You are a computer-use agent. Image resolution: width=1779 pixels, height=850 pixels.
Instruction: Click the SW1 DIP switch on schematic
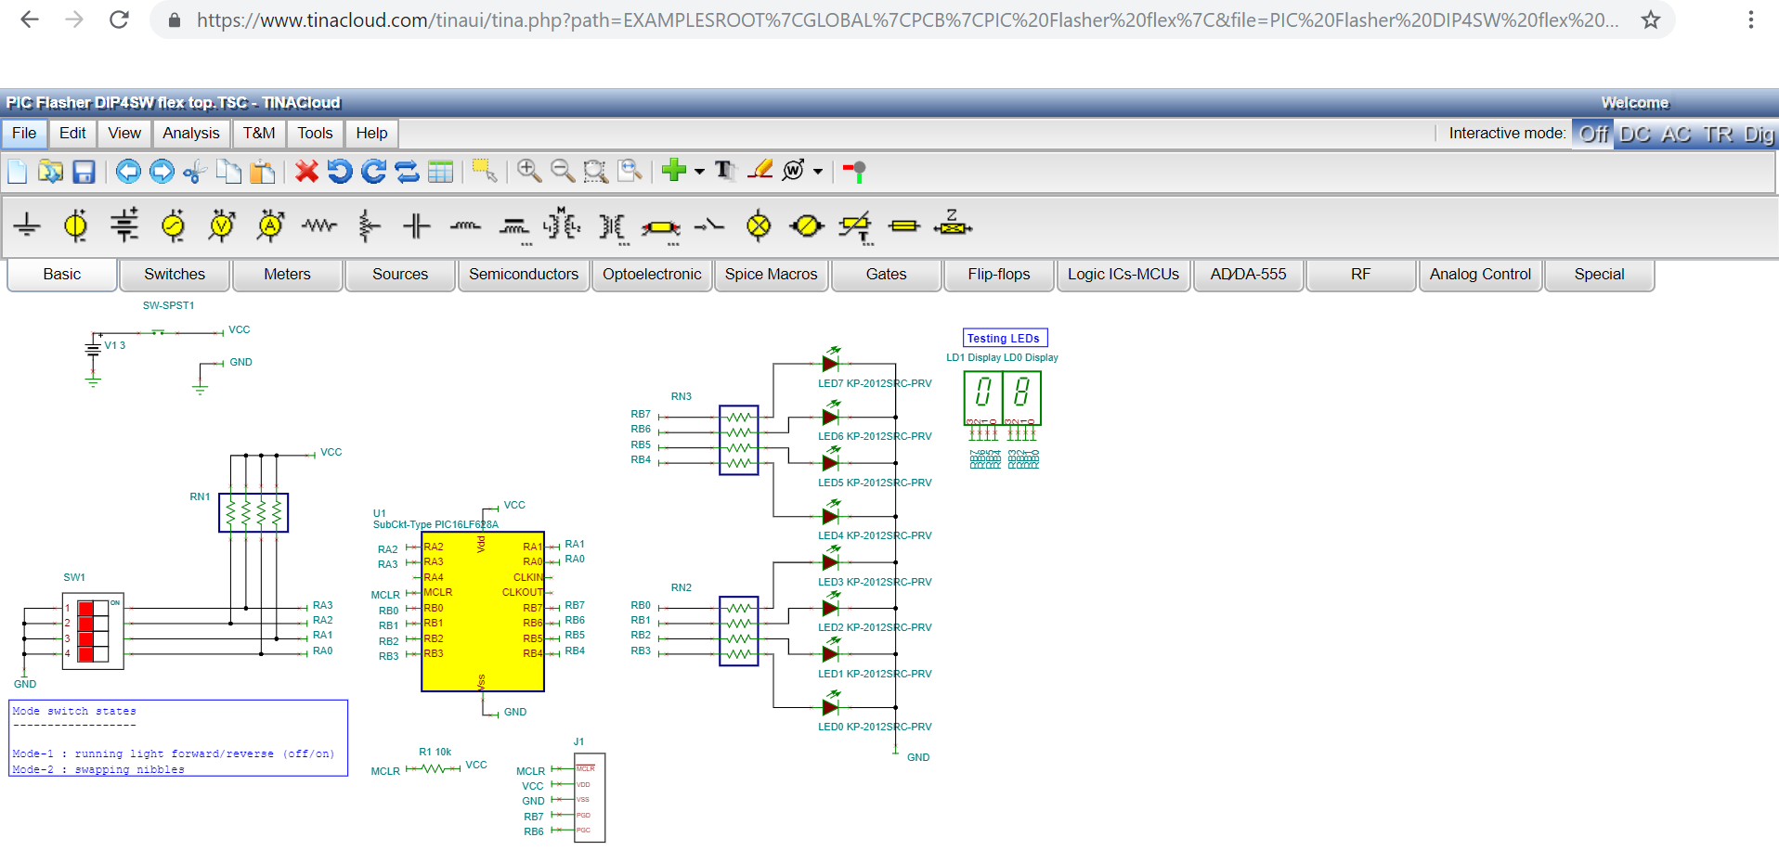tap(93, 631)
